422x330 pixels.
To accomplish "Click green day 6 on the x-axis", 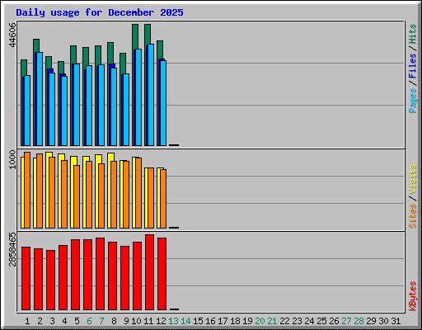I will 89,321.
